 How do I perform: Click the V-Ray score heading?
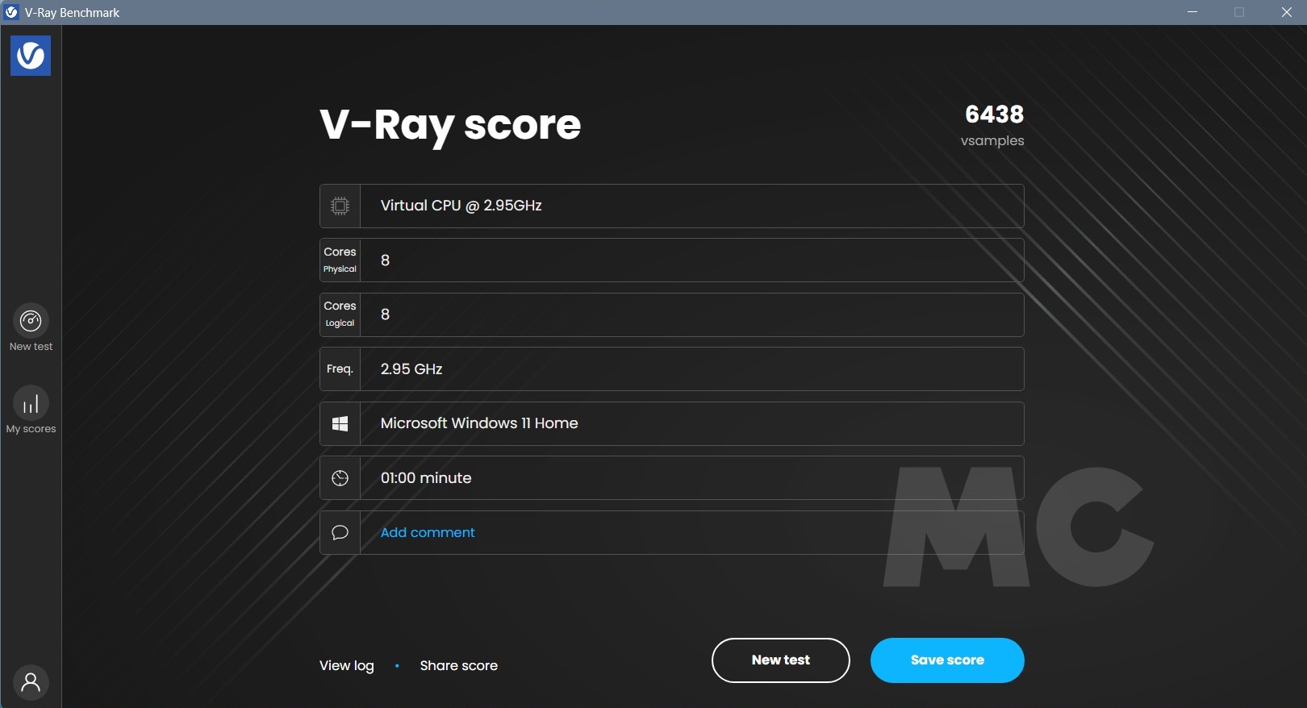tap(450, 126)
